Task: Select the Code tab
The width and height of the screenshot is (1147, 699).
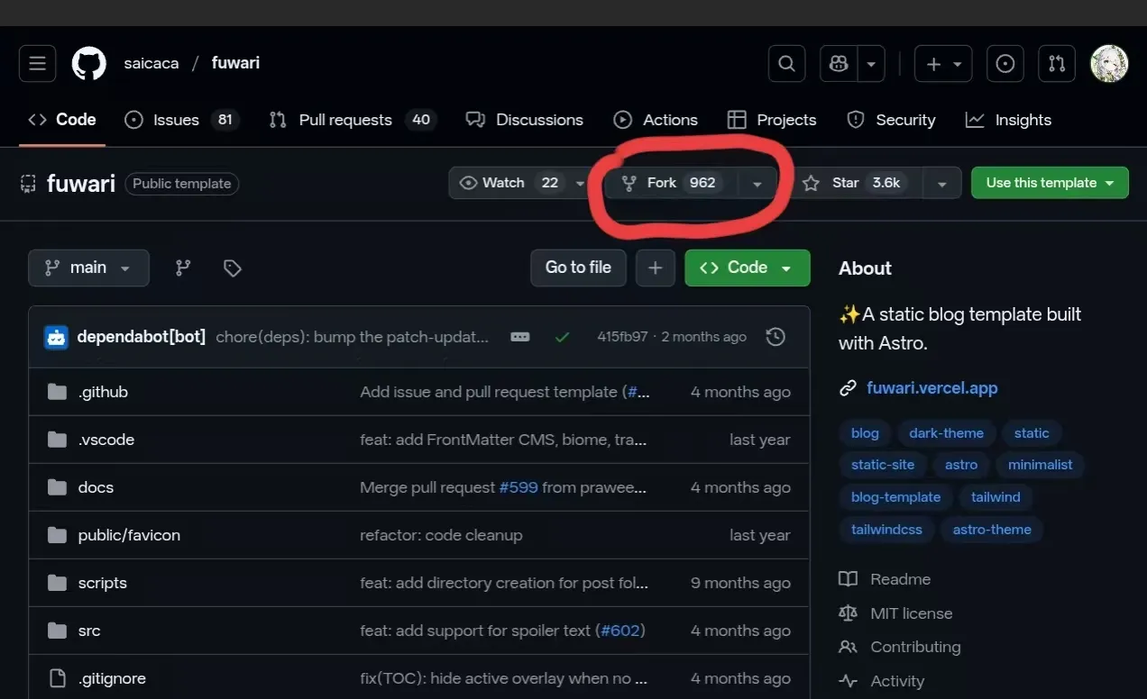Action: (62, 120)
